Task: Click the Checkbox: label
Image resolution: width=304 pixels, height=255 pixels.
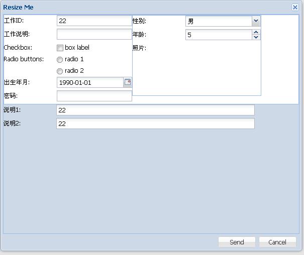Action: point(18,48)
